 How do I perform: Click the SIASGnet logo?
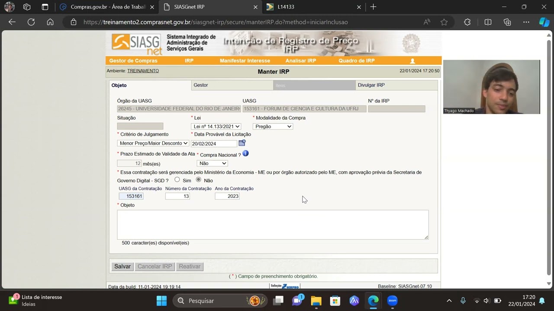137,44
